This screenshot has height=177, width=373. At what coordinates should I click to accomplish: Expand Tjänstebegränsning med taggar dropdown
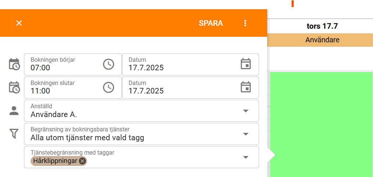coord(246,157)
